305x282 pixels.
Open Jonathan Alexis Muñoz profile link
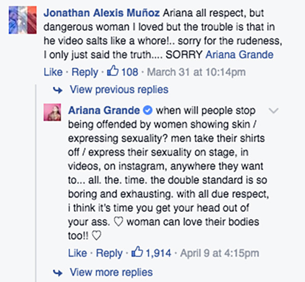coord(102,13)
